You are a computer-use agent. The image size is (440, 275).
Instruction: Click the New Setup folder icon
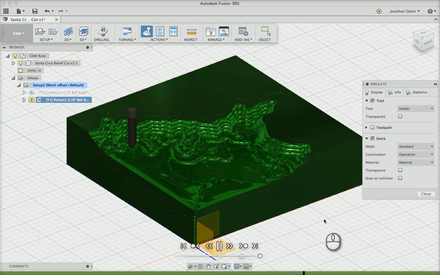coord(40,32)
